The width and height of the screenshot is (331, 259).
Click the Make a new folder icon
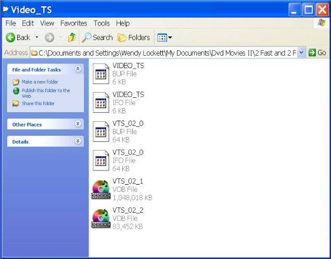click(16, 82)
